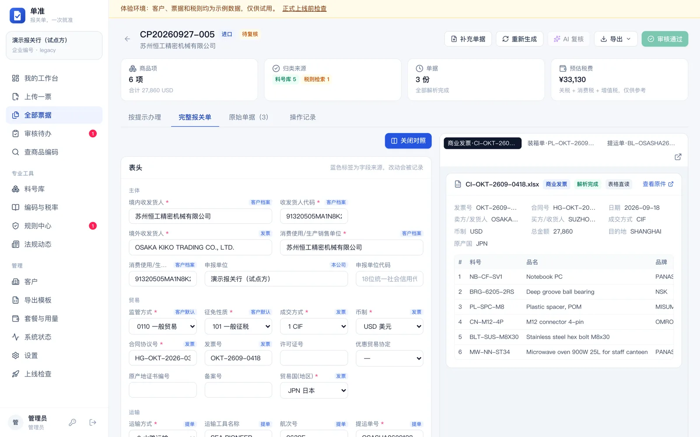Open the 导出 dropdown button

(616, 39)
